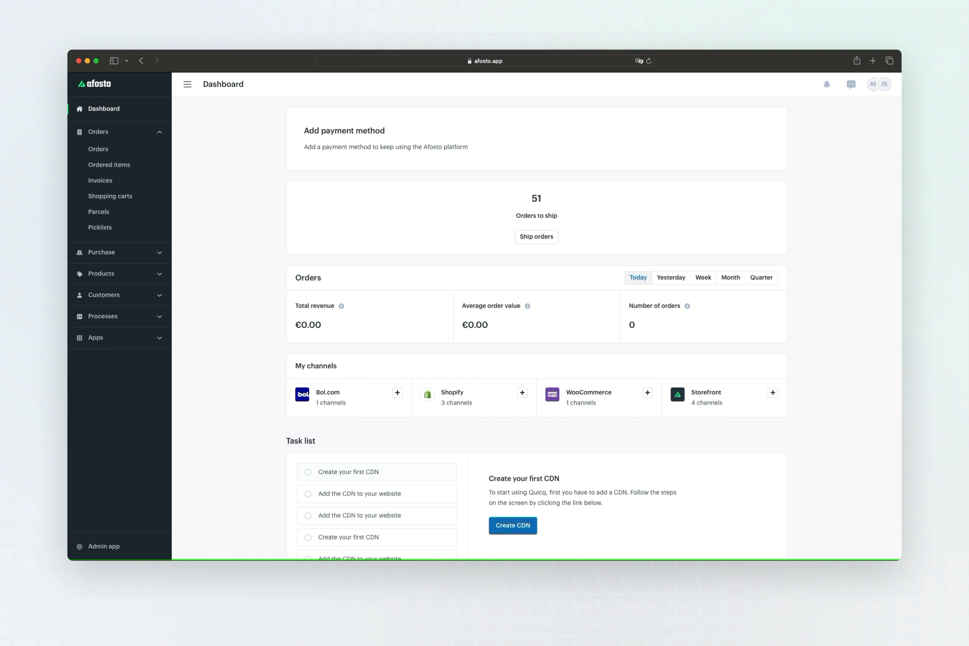Open the Dashboard sidebar icon

coord(79,108)
